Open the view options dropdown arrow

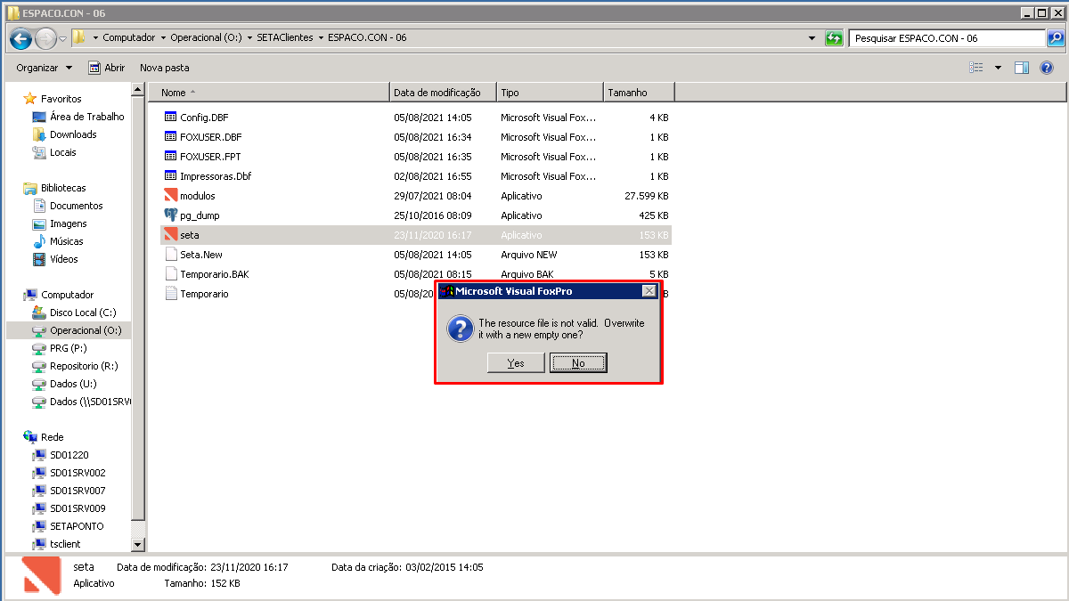(998, 68)
